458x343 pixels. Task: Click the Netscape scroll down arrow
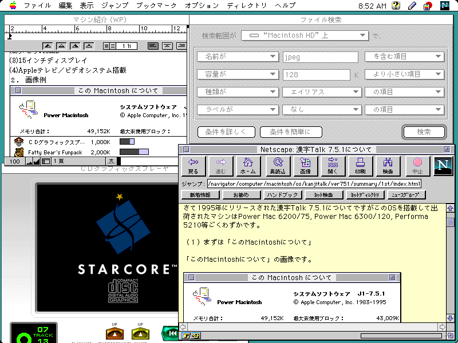450,318
